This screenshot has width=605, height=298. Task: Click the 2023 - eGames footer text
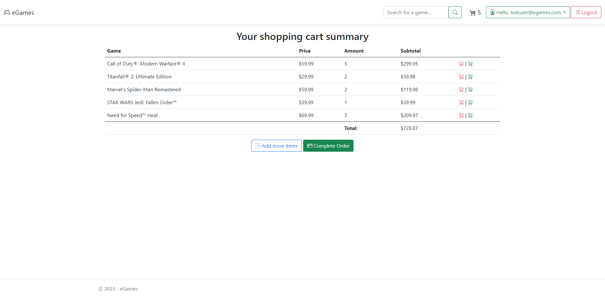point(118,289)
